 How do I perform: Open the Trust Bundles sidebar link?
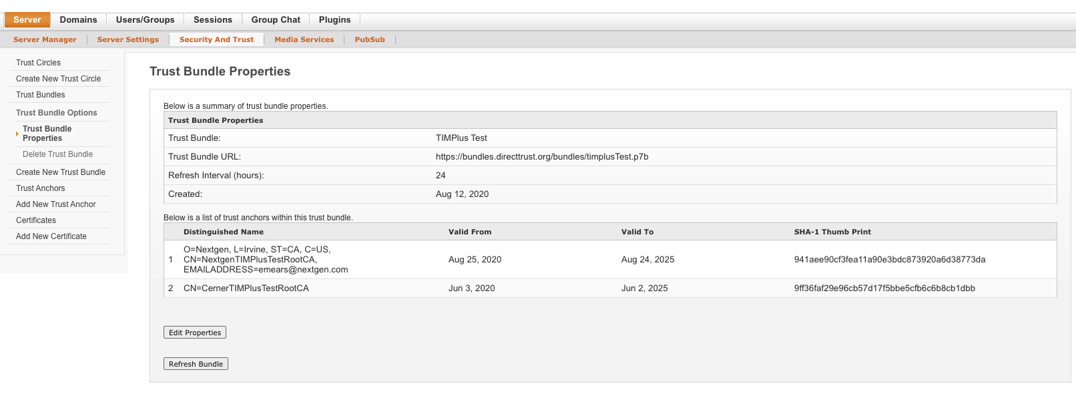tap(41, 95)
